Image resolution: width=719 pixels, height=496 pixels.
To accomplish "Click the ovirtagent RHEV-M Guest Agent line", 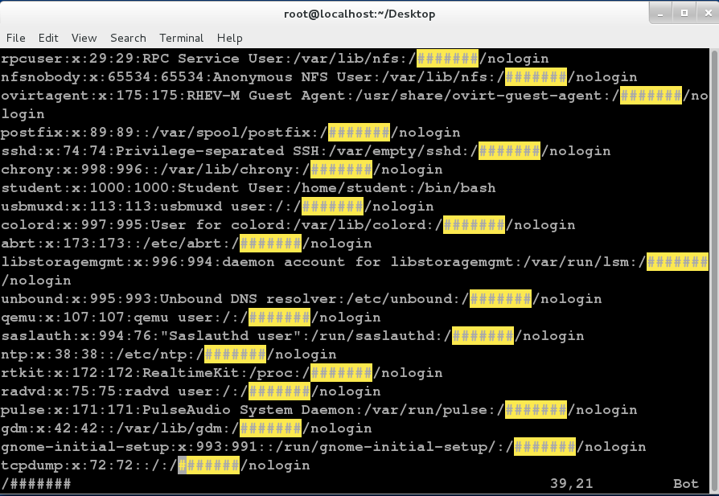I will pos(355,96).
